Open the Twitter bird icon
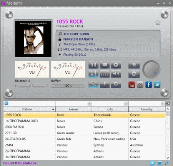This screenshot has width=173, height=166. pos(157,85)
